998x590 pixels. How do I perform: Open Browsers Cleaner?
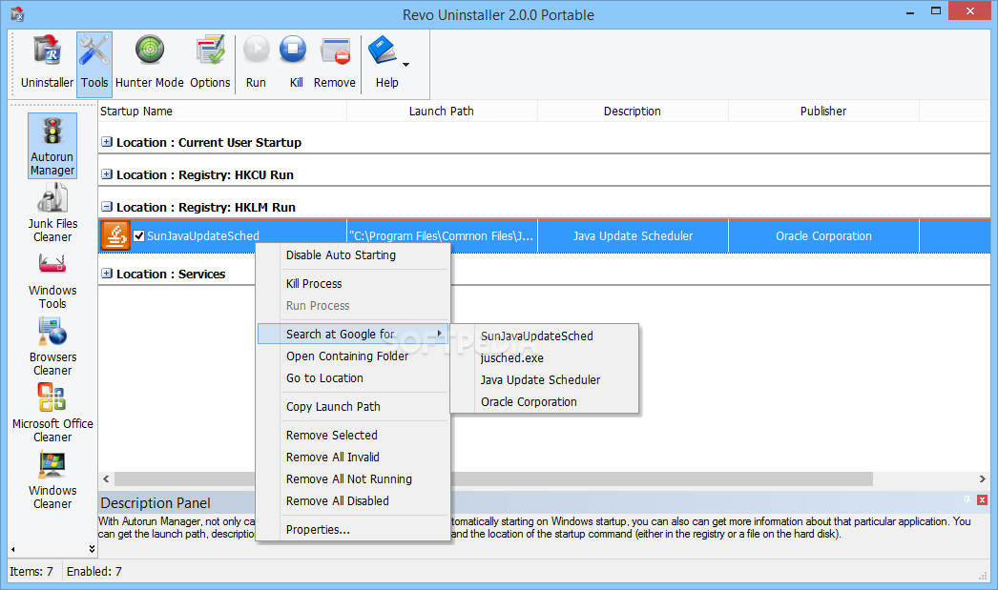pos(52,347)
